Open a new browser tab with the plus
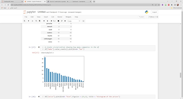 (94, 2)
